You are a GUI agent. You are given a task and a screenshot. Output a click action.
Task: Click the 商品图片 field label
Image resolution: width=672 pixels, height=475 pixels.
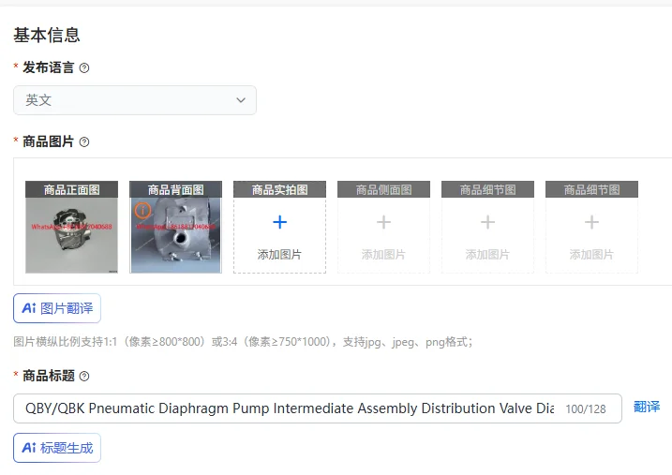coord(48,141)
